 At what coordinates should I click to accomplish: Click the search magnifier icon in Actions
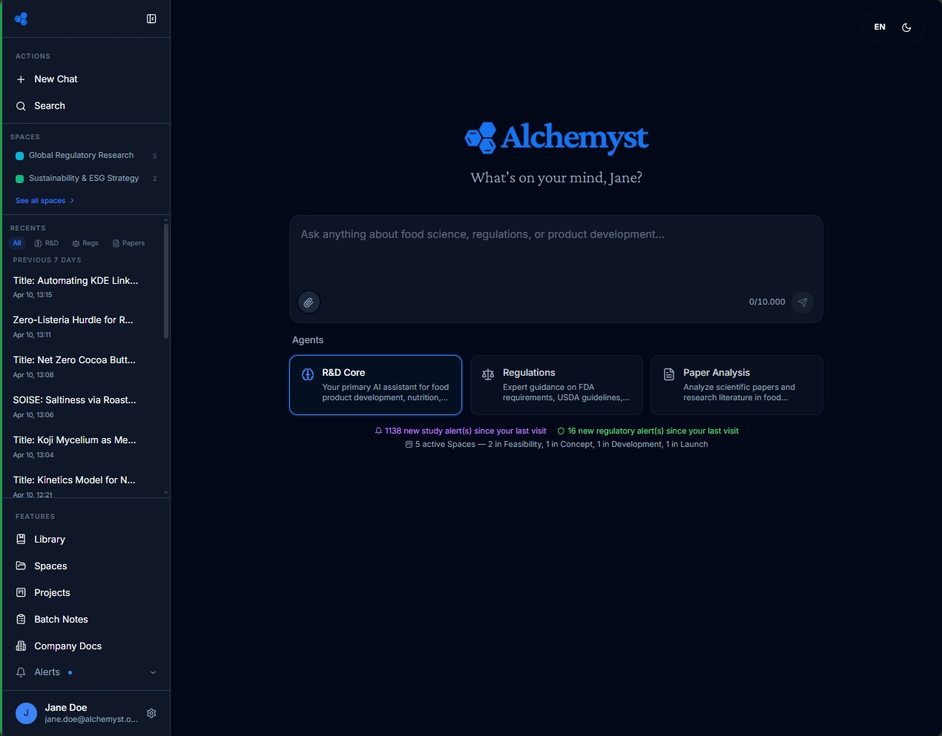click(21, 106)
